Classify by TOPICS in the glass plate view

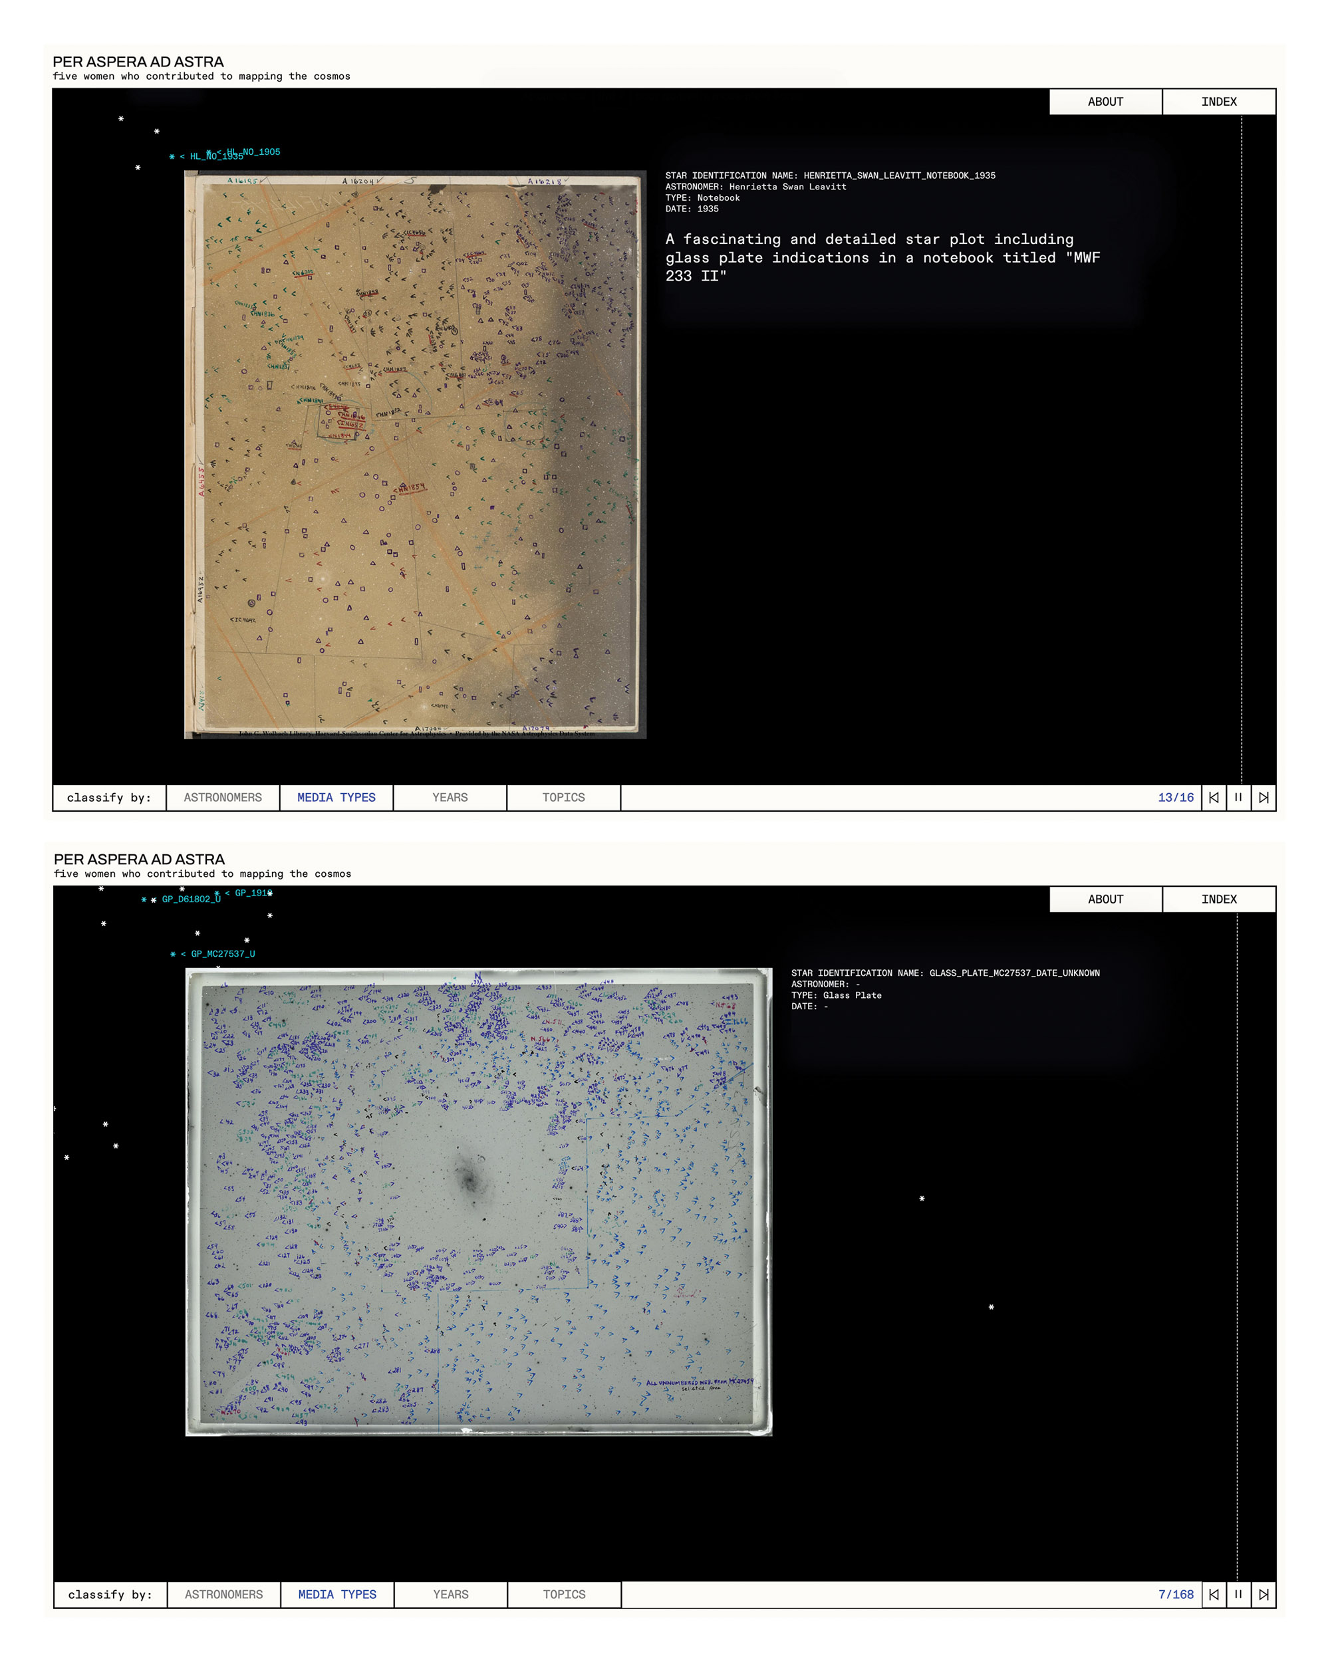pos(564,1594)
